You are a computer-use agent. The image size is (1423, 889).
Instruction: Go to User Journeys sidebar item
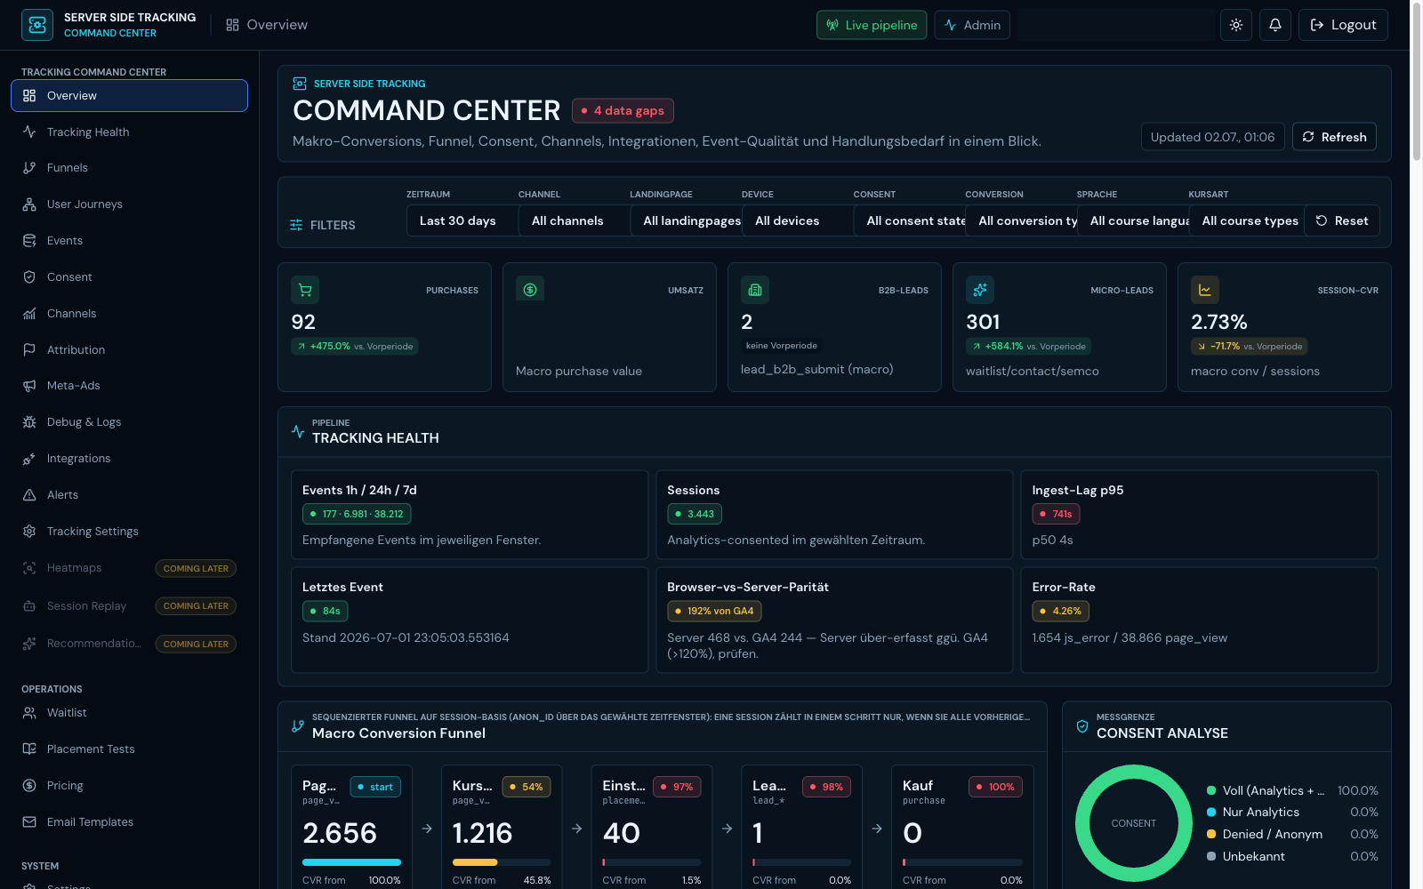click(129, 204)
